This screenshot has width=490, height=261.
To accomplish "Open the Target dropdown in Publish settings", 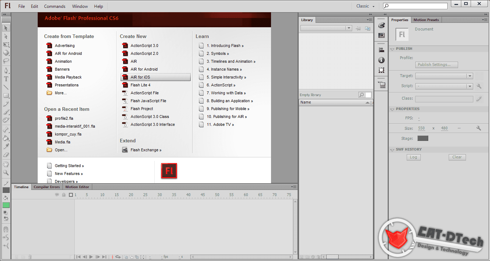I will click(x=470, y=76).
